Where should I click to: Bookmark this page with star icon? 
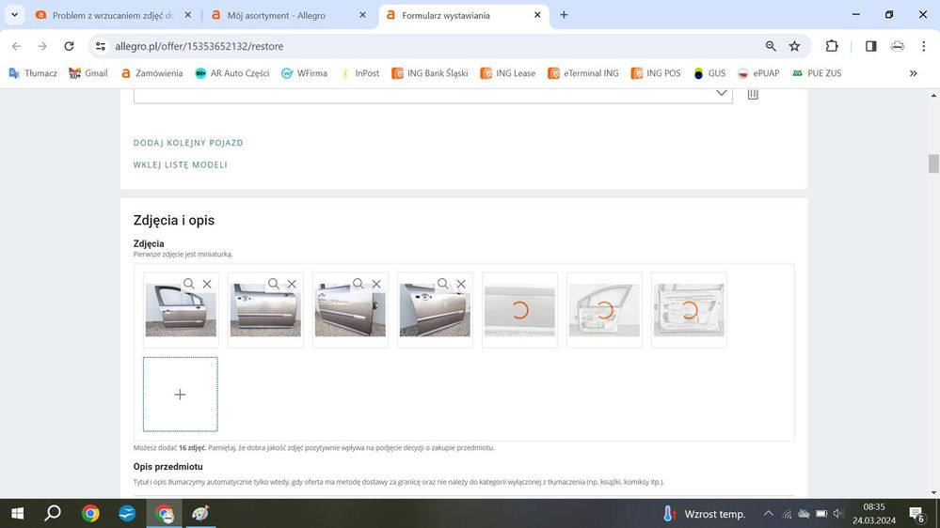point(794,46)
